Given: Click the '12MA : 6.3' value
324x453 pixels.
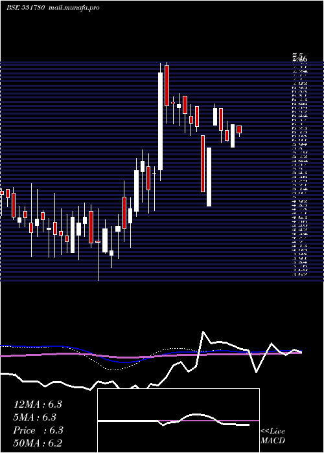Looking at the screenshot, I should click(38, 404).
